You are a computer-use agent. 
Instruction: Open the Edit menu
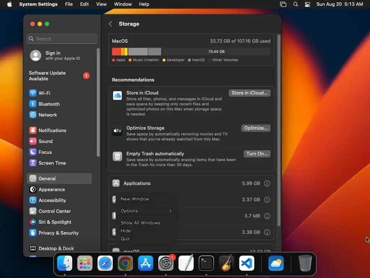84,4
